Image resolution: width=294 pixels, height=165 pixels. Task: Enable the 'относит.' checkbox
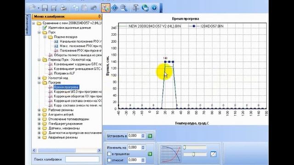point(109,160)
